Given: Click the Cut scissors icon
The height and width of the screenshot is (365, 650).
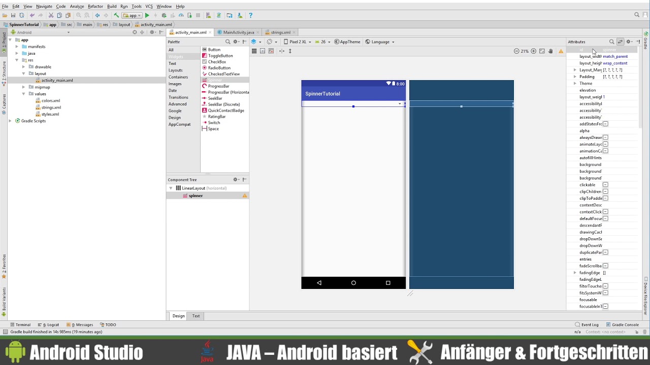Looking at the screenshot, I should point(51,15).
